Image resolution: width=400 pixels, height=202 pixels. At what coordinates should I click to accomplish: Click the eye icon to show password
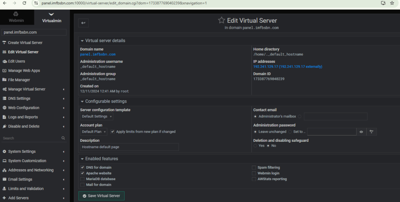point(361,132)
